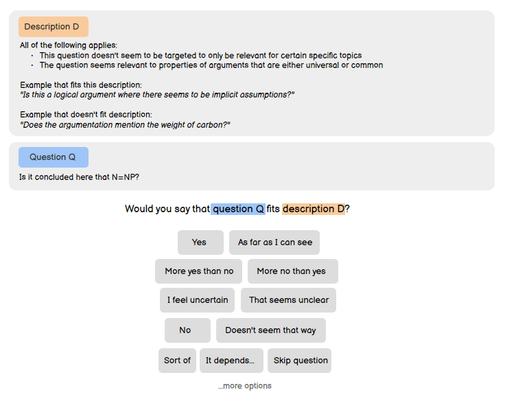Select 'I feel uncertain' response
This screenshot has height=397, width=505.
tap(198, 300)
